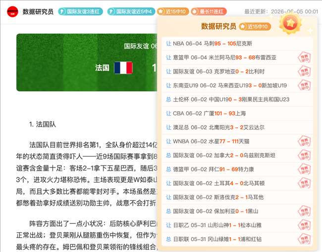Click the red avatar of 数据研究员

pyautogui.click(x=12, y=11)
